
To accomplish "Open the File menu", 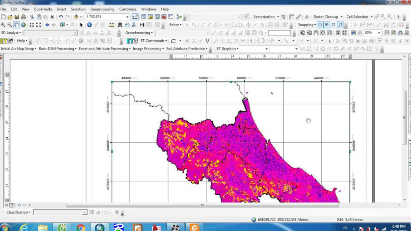I will click(3, 9).
